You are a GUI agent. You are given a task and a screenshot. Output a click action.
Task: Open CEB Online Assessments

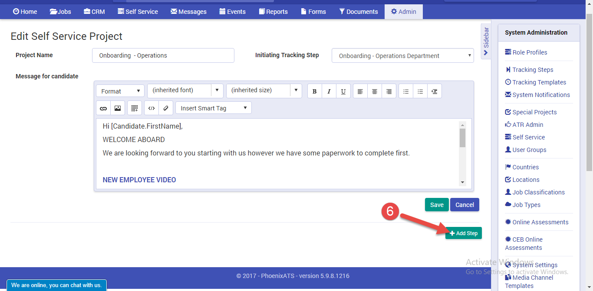524,243
